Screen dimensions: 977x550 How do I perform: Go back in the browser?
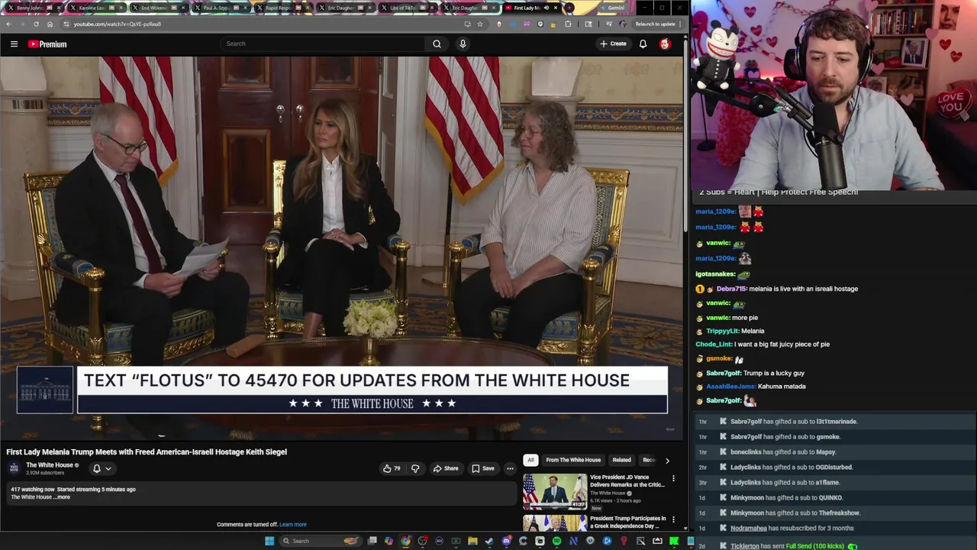[x=8, y=24]
